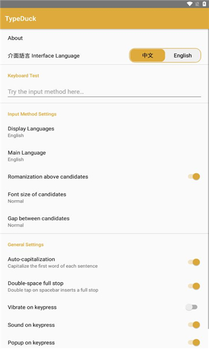Open Gap between candidates option
209x349 pixels.
coord(105,222)
